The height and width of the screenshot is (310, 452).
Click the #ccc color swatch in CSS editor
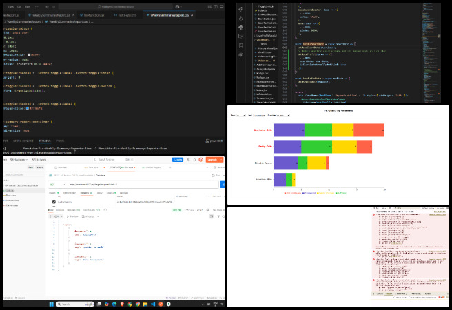(x=29, y=55)
